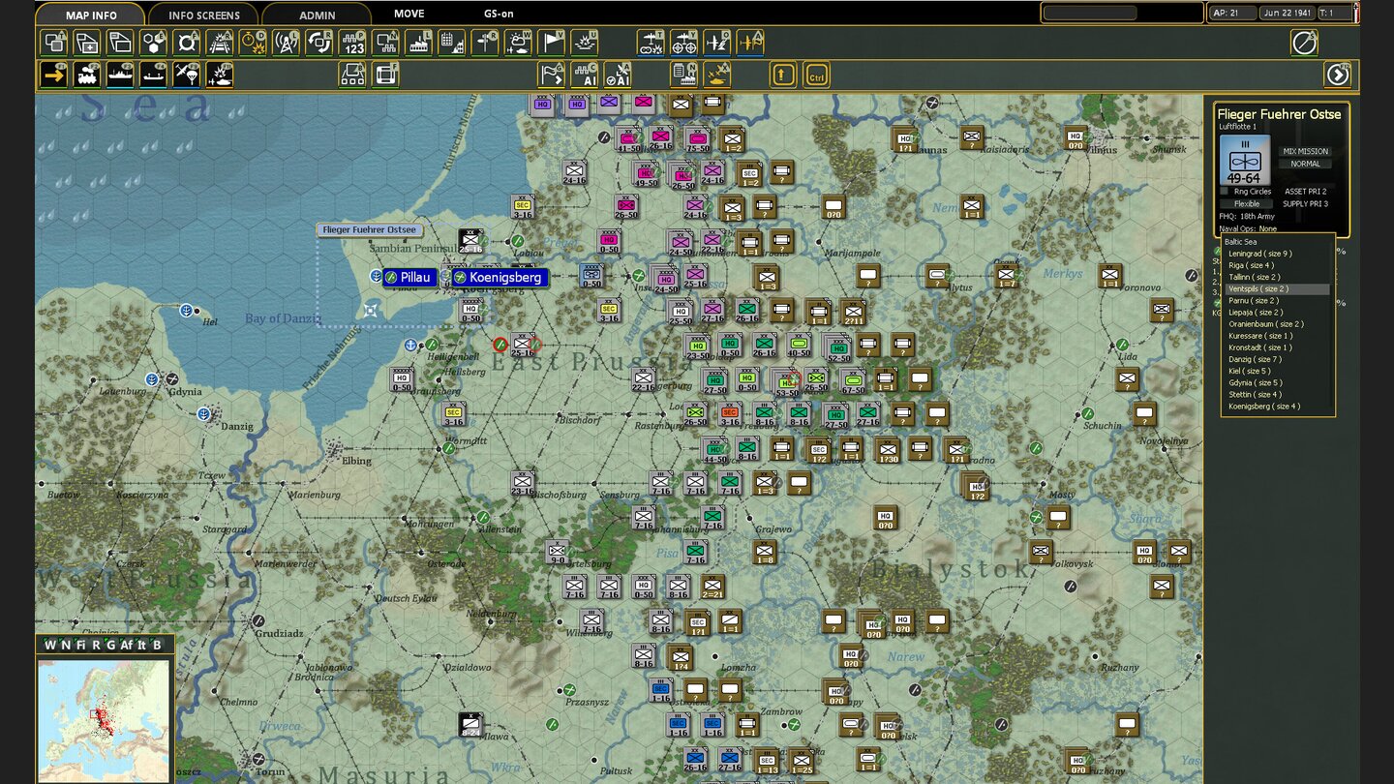Select the amphibious transport ship icon (F4)
Image resolution: width=1394 pixels, height=784 pixels.
[x=153, y=75]
